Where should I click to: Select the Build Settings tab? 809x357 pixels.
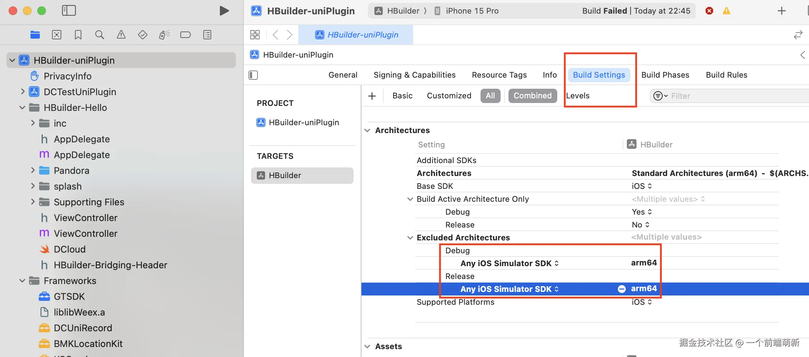coord(599,75)
